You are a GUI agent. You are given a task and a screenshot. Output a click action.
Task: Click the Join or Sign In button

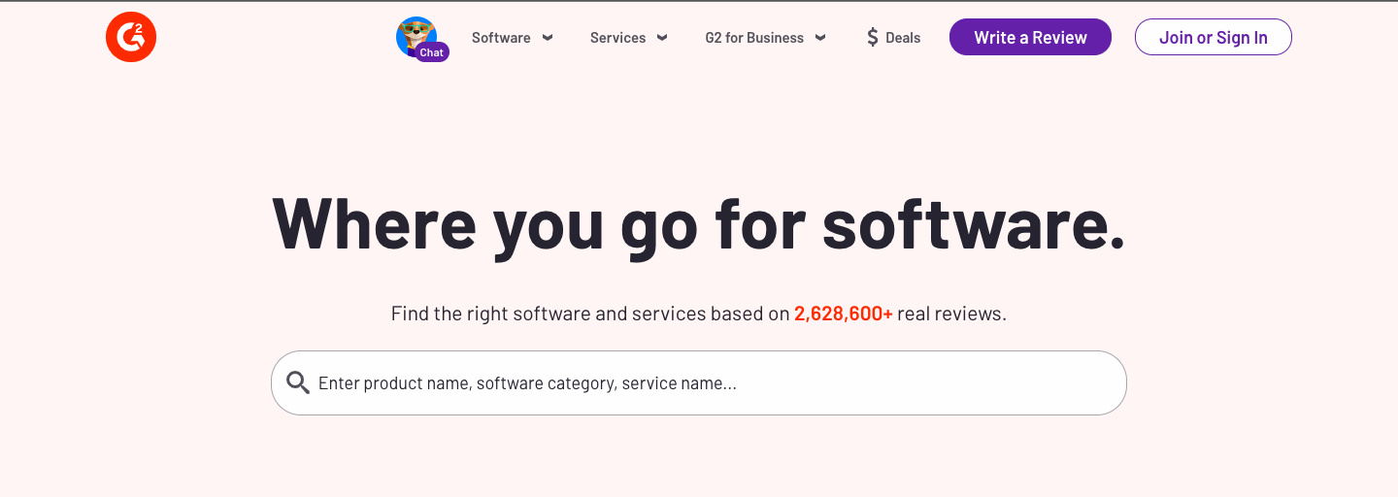[1214, 38]
